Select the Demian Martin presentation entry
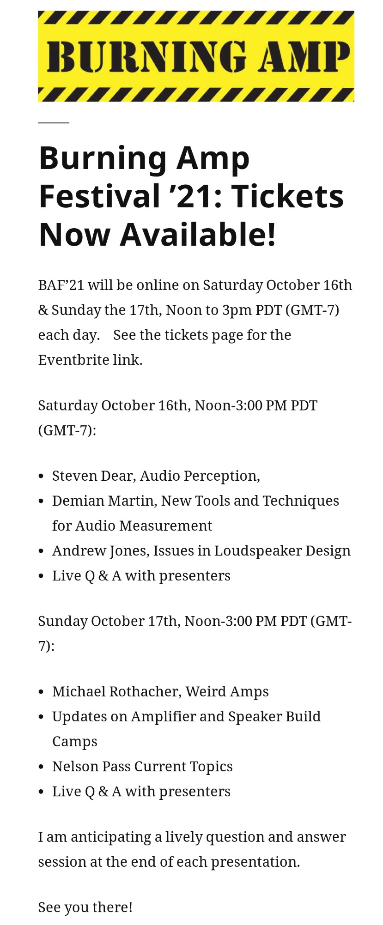The image size is (383, 925). (x=195, y=513)
